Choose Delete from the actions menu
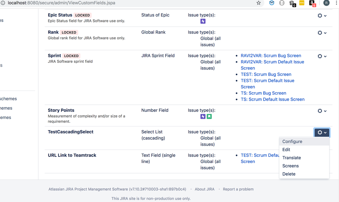 (304, 174)
